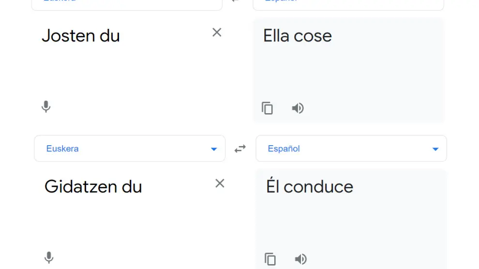The width and height of the screenshot is (479, 269).
Task: Select the "Ella cose" output text
Action: pyautogui.click(x=298, y=36)
